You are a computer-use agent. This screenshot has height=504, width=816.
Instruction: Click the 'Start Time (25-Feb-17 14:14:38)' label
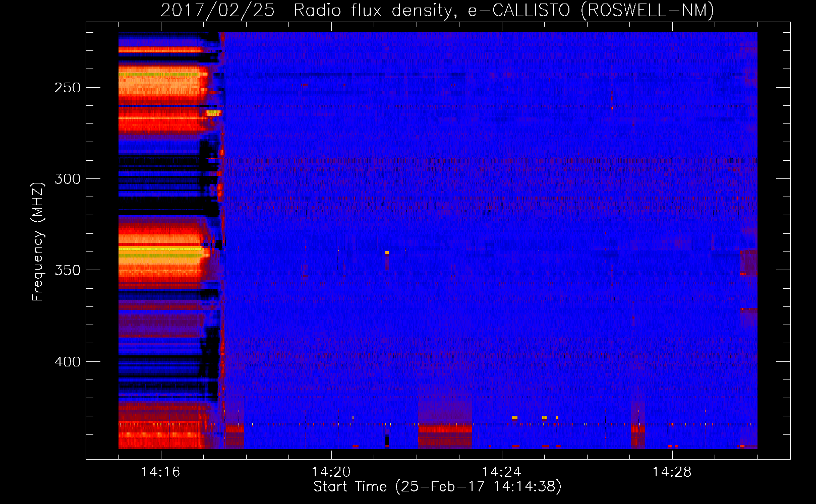pyautogui.click(x=437, y=487)
